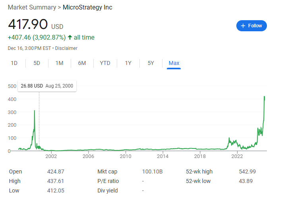Click the 26.88 USD chart tooltip
The height and width of the screenshot is (200, 284).
pos(47,86)
